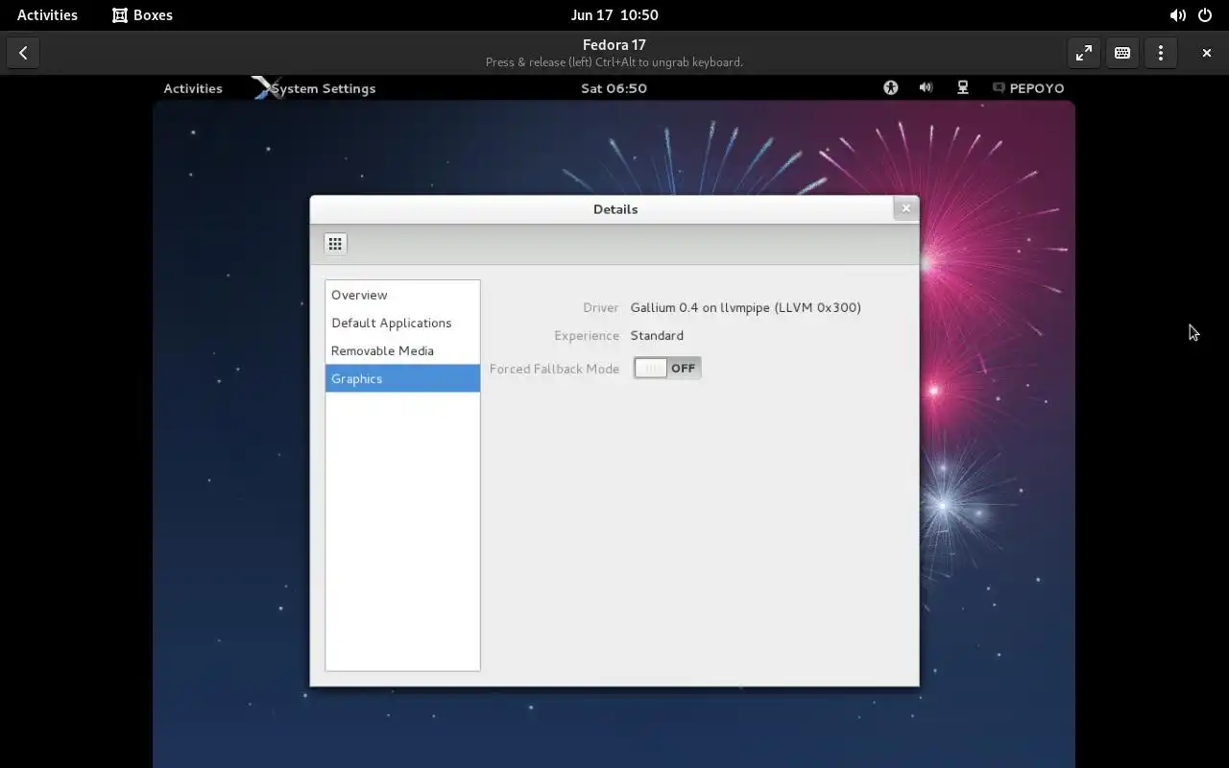Click the Experience label
This screenshot has height=768, width=1229.
pyautogui.click(x=587, y=335)
